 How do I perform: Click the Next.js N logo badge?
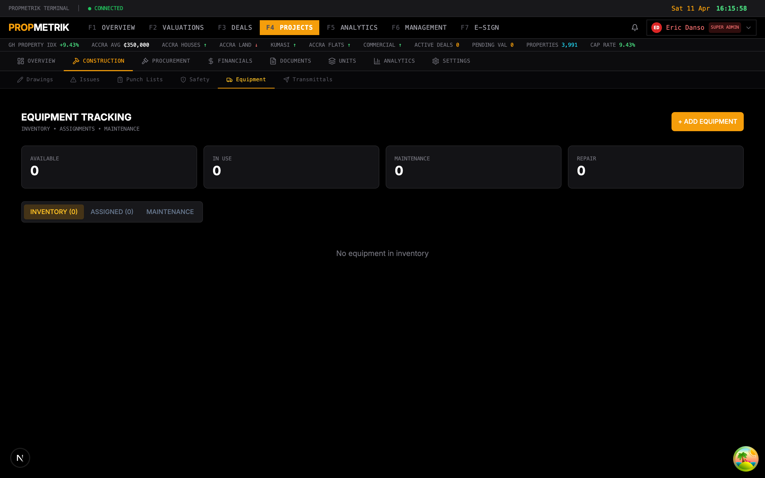pos(20,458)
